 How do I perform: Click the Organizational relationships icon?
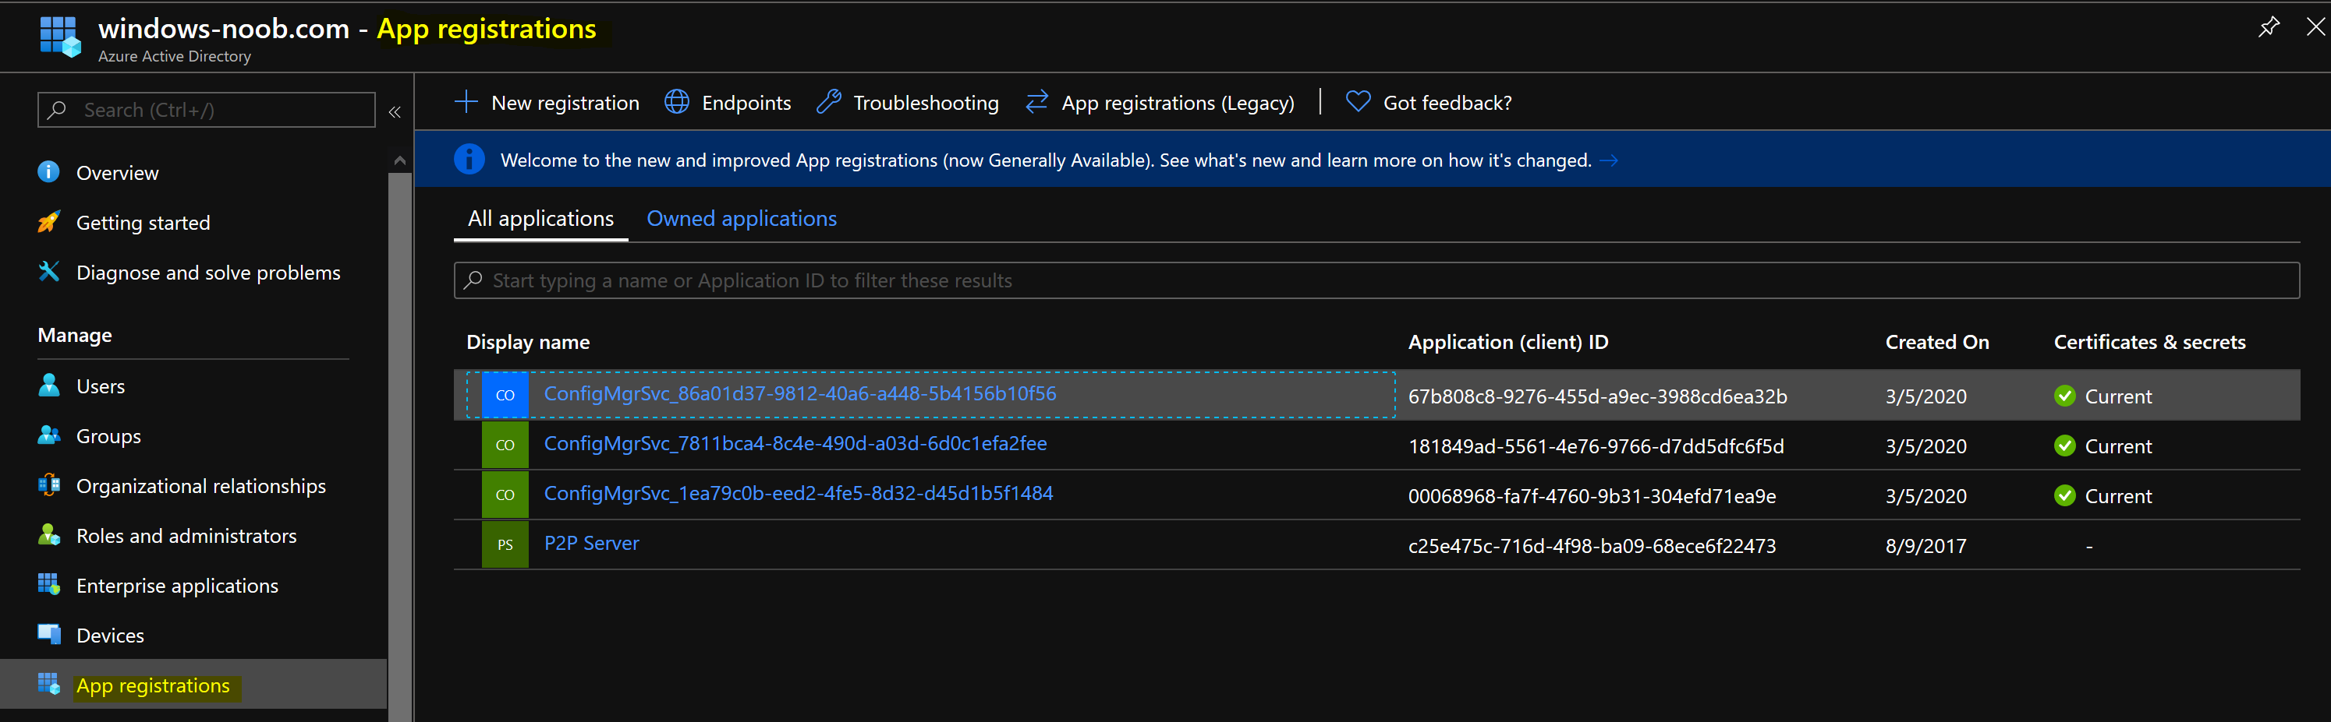pyautogui.click(x=49, y=484)
